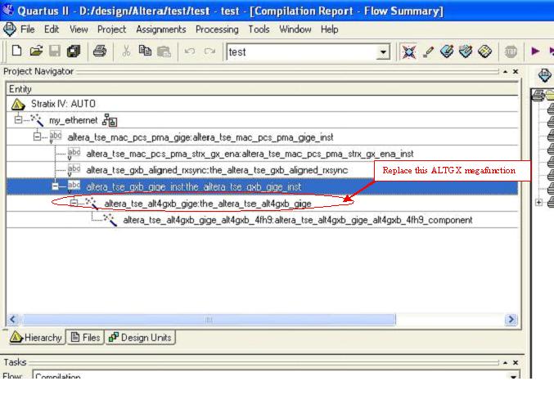Click the Save All icon

pos(74,52)
